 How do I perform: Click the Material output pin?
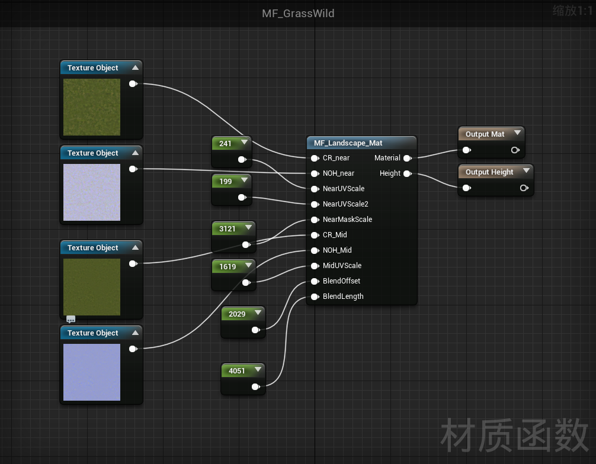tap(407, 158)
